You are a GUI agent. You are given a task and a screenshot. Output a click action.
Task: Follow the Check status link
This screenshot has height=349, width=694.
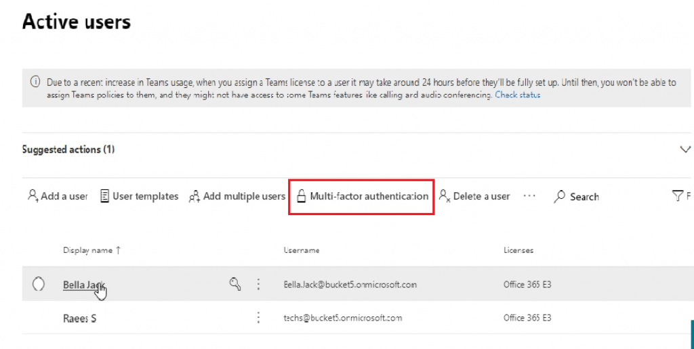click(x=517, y=95)
